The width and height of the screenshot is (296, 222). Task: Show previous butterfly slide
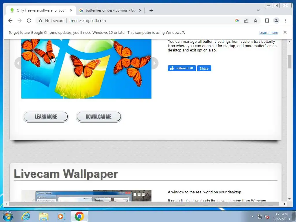point(18,63)
